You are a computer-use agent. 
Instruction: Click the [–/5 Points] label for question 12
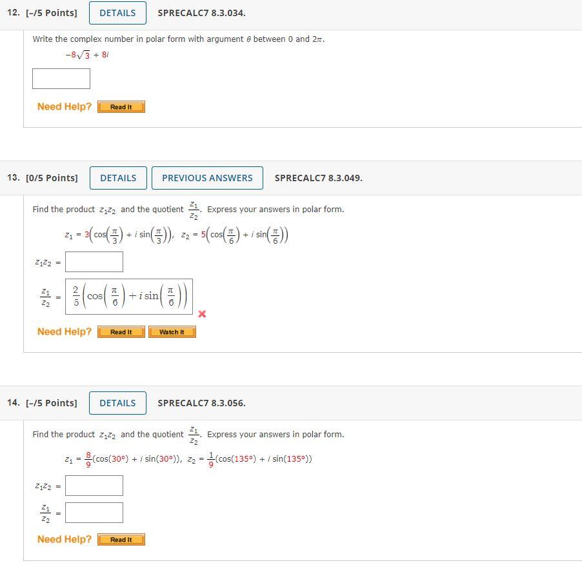tap(51, 12)
